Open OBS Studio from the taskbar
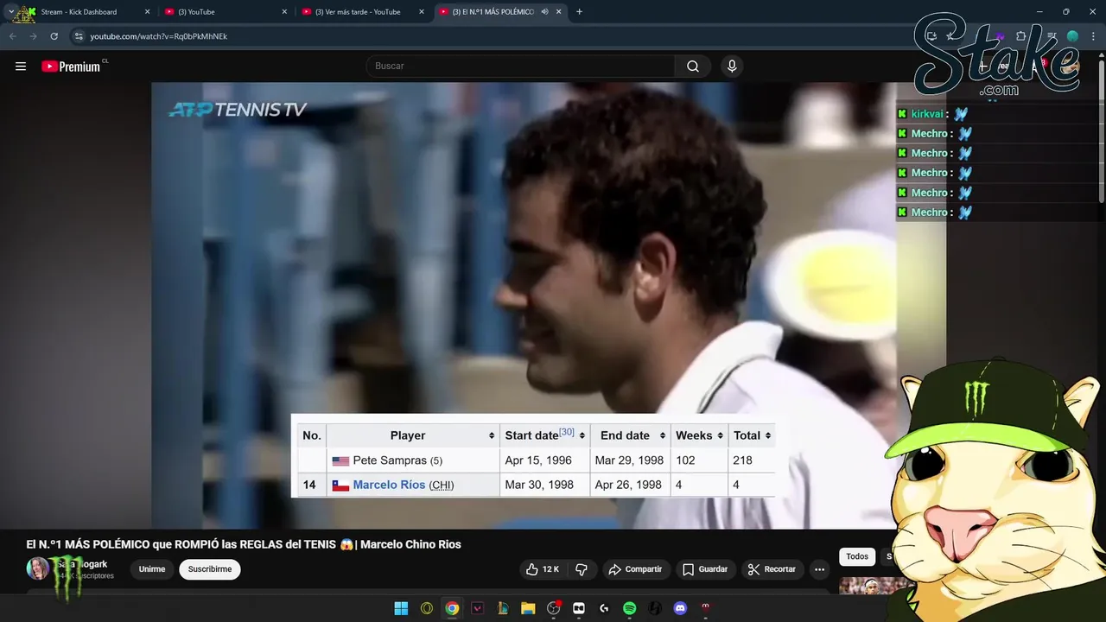This screenshot has width=1106, height=622. click(x=554, y=608)
